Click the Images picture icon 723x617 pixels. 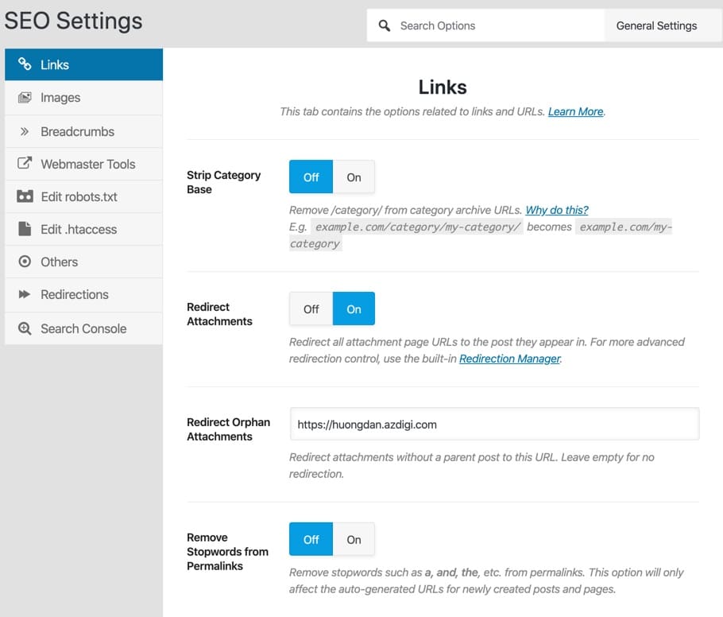point(25,97)
